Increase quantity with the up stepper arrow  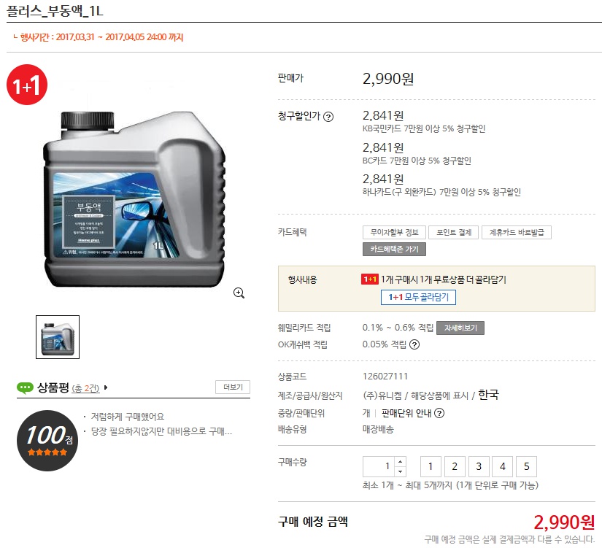point(400,461)
